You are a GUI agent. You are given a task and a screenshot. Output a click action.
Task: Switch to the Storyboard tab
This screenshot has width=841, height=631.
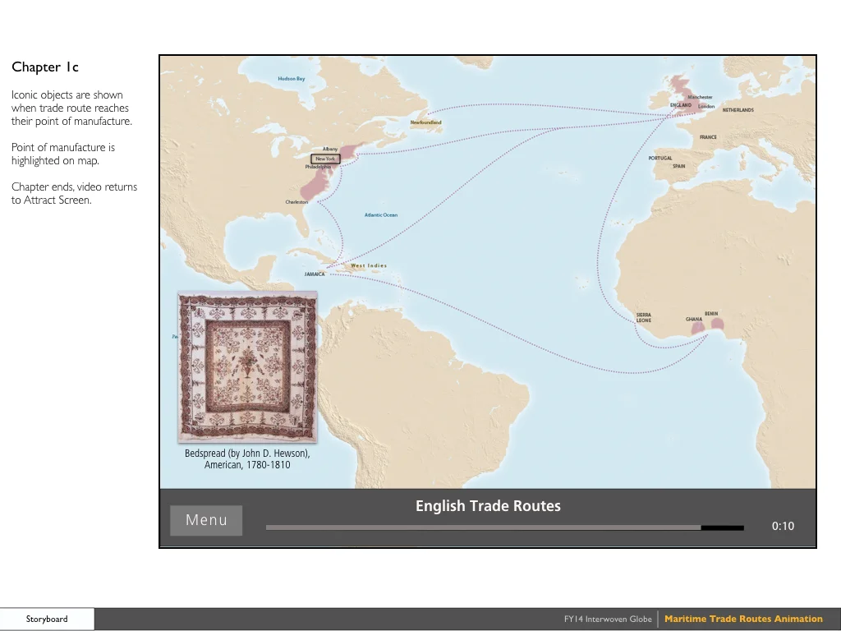pyautogui.click(x=46, y=619)
